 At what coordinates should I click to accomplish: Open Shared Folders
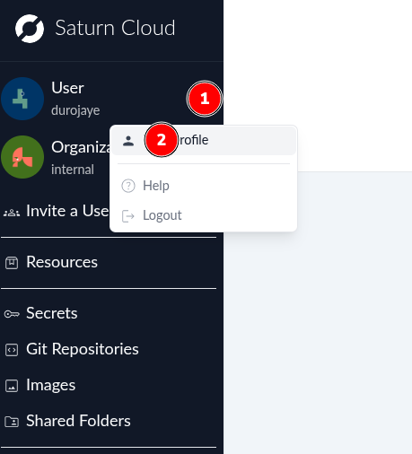tap(78, 421)
